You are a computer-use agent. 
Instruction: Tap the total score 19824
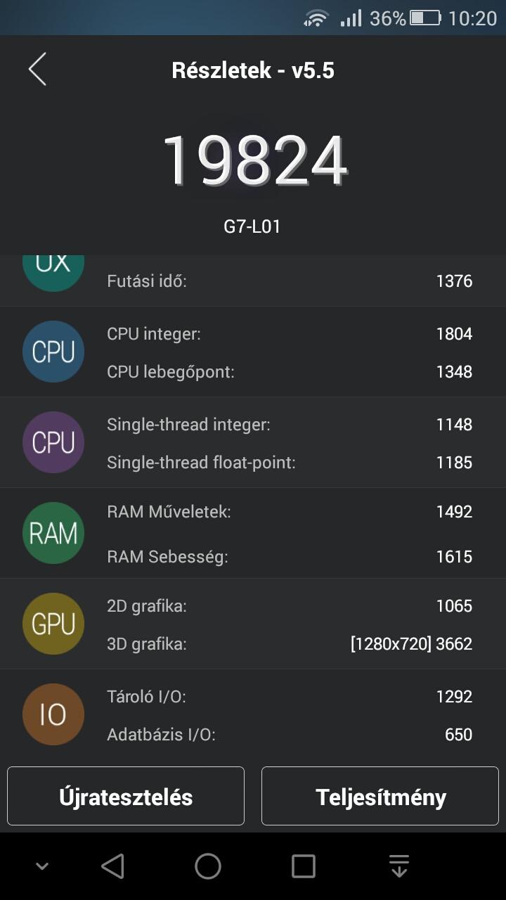[254, 160]
